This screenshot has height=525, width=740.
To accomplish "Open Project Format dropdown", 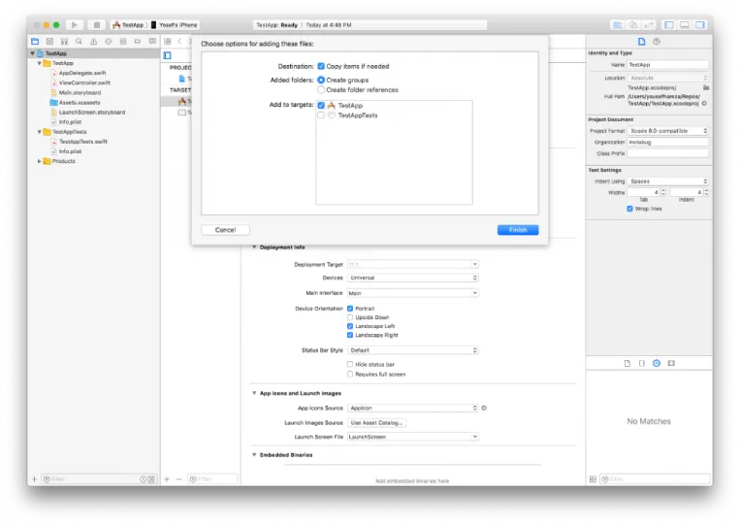I will [x=668, y=131].
